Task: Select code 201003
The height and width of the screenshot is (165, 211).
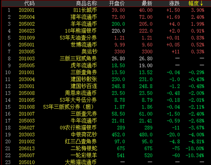Action: point(26,59)
